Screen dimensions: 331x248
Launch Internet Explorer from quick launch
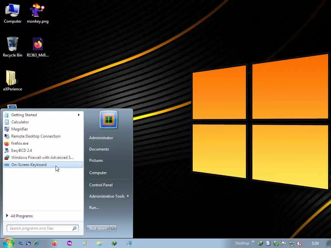(x=36, y=243)
